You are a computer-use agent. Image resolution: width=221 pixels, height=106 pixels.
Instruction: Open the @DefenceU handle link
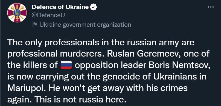48,15
